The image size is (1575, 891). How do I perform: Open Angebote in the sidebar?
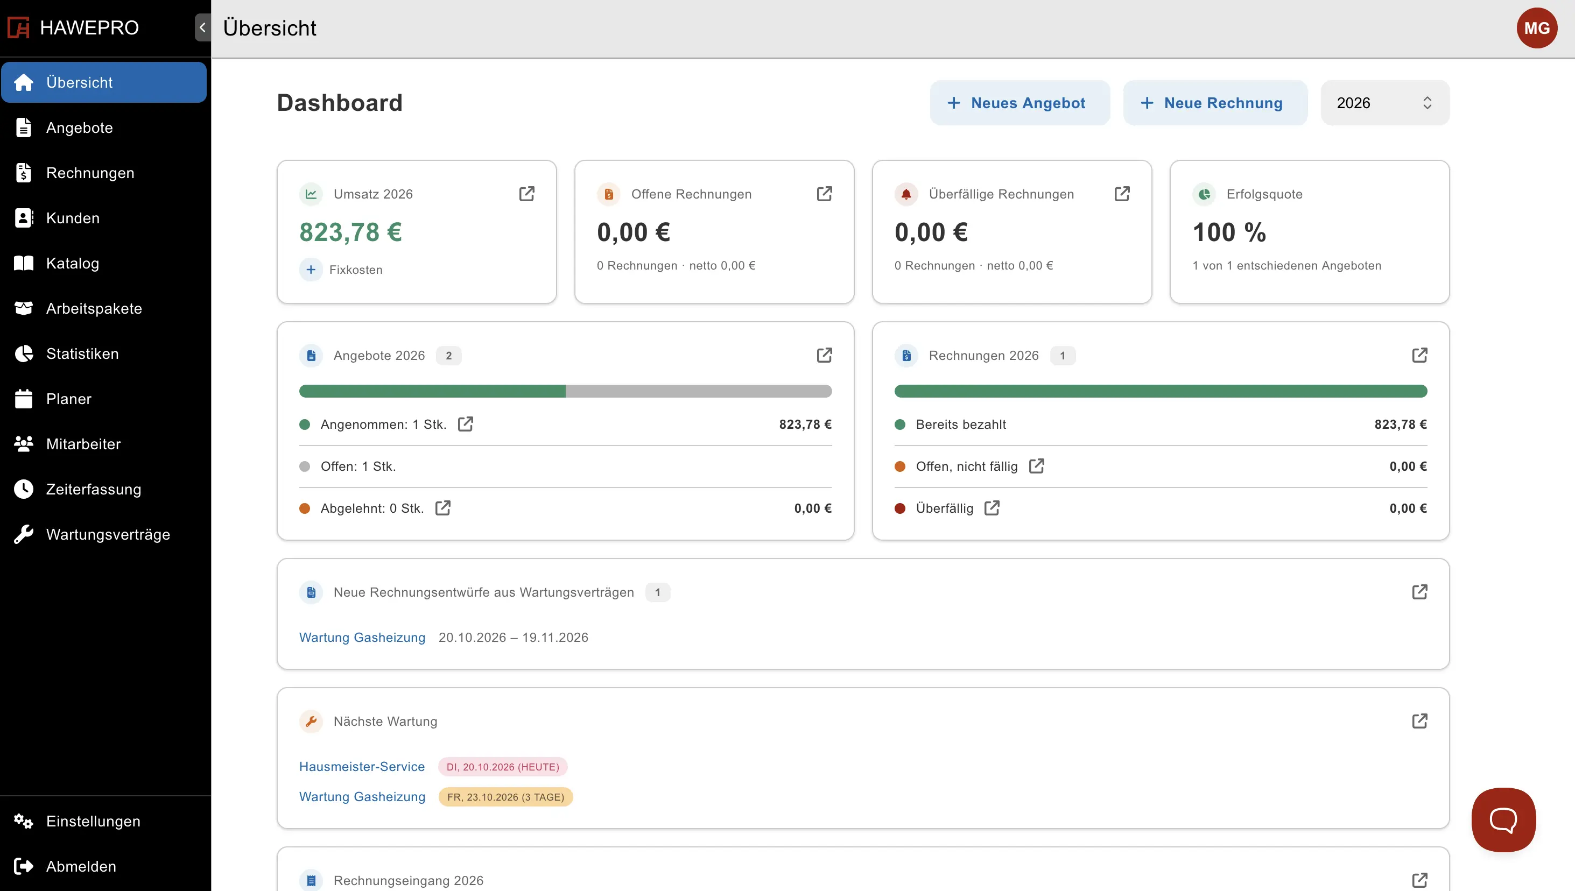click(x=104, y=128)
